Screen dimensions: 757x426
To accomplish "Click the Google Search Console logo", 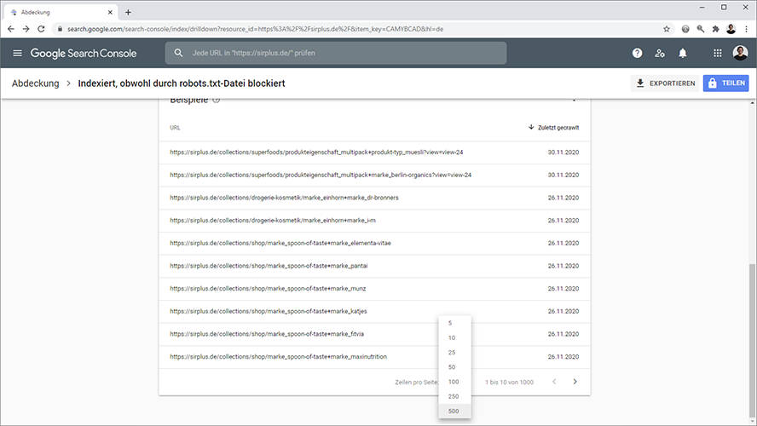I will (x=84, y=53).
